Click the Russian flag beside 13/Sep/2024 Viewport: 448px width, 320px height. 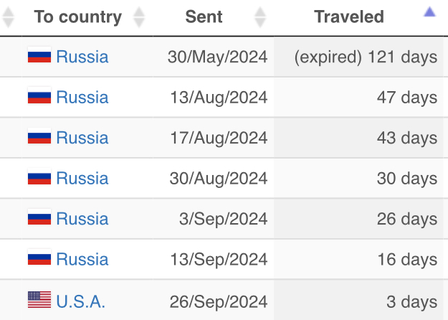click(39, 258)
